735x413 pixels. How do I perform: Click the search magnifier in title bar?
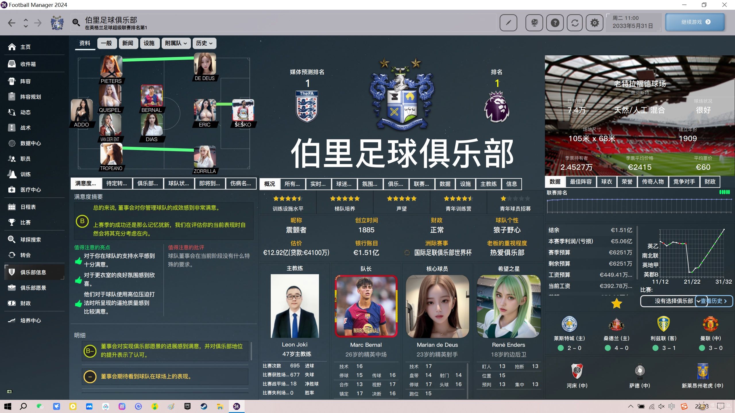(76, 22)
